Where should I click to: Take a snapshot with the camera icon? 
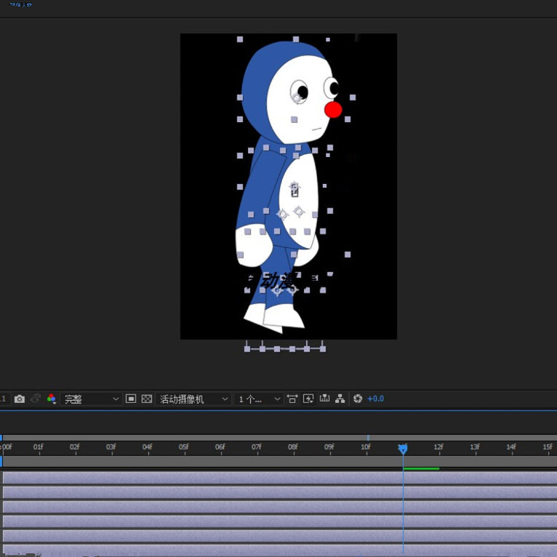coord(19,399)
